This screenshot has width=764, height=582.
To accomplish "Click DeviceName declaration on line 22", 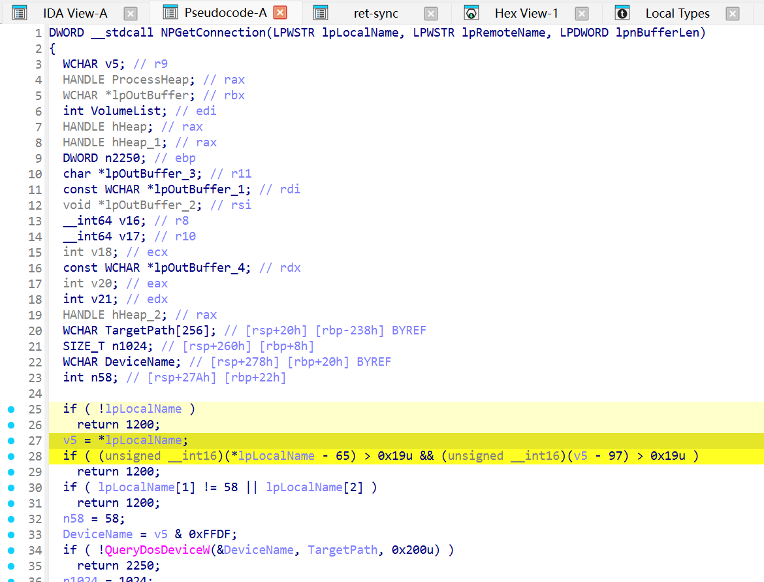I will [x=140, y=362].
